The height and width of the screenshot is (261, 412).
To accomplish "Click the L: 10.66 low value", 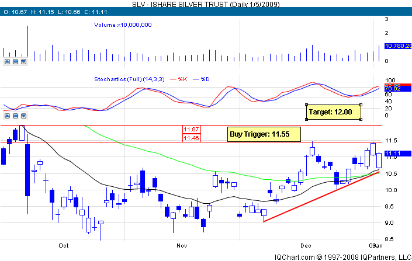I will tap(69, 12).
